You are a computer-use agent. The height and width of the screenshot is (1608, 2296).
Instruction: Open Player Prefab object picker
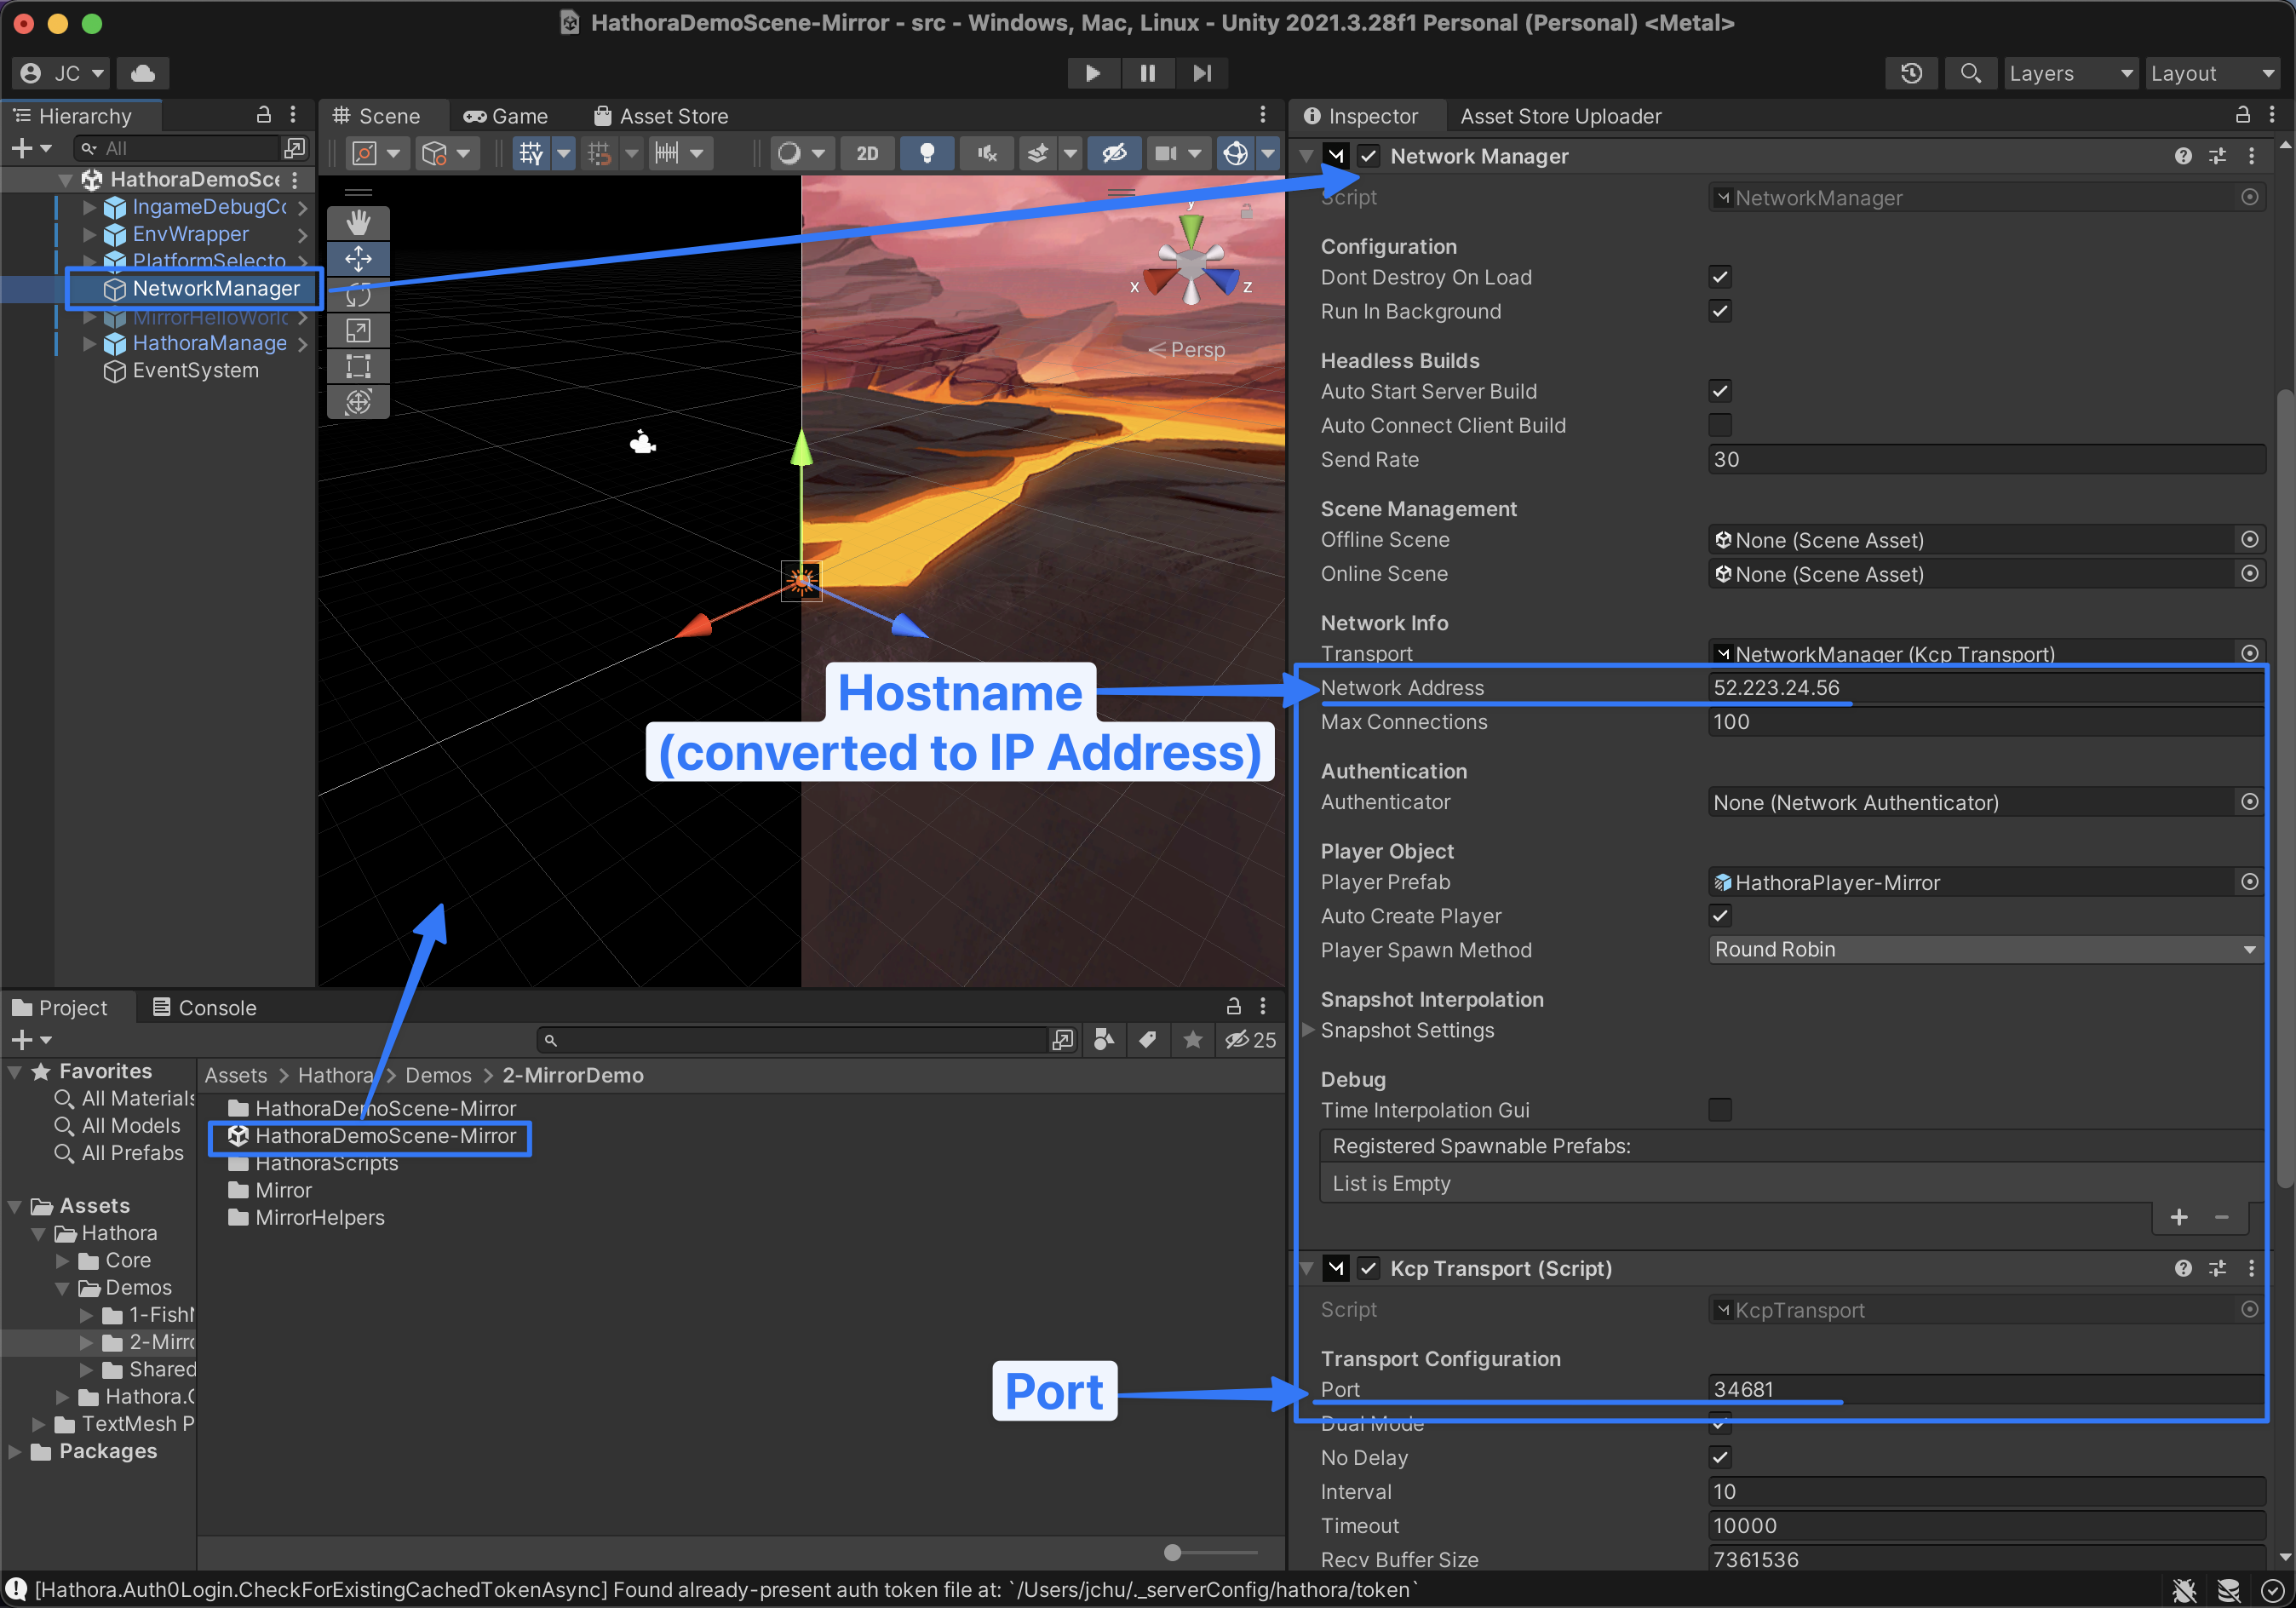tap(2249, 882)
